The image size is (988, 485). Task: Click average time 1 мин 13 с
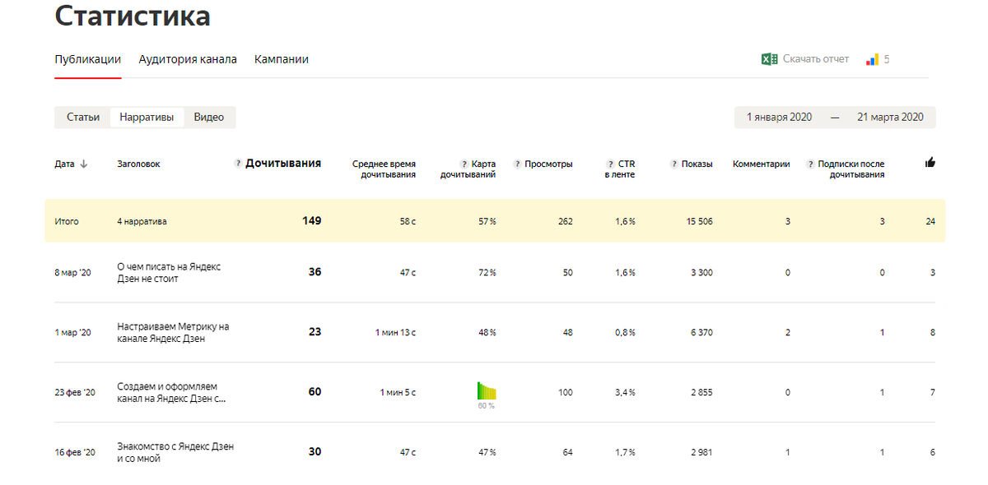click(x=395, y=332)
